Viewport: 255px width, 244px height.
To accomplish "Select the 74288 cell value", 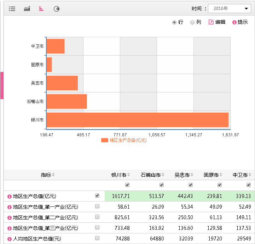I will coord(123,239).
